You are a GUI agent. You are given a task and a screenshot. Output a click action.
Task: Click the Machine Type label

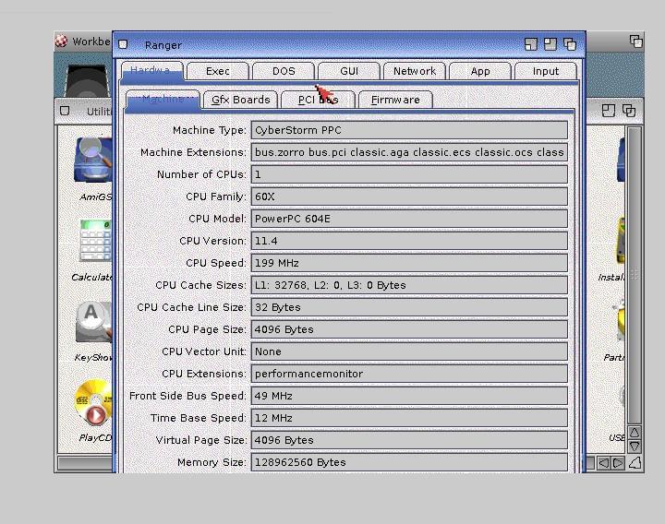click(x=209, y=130)
